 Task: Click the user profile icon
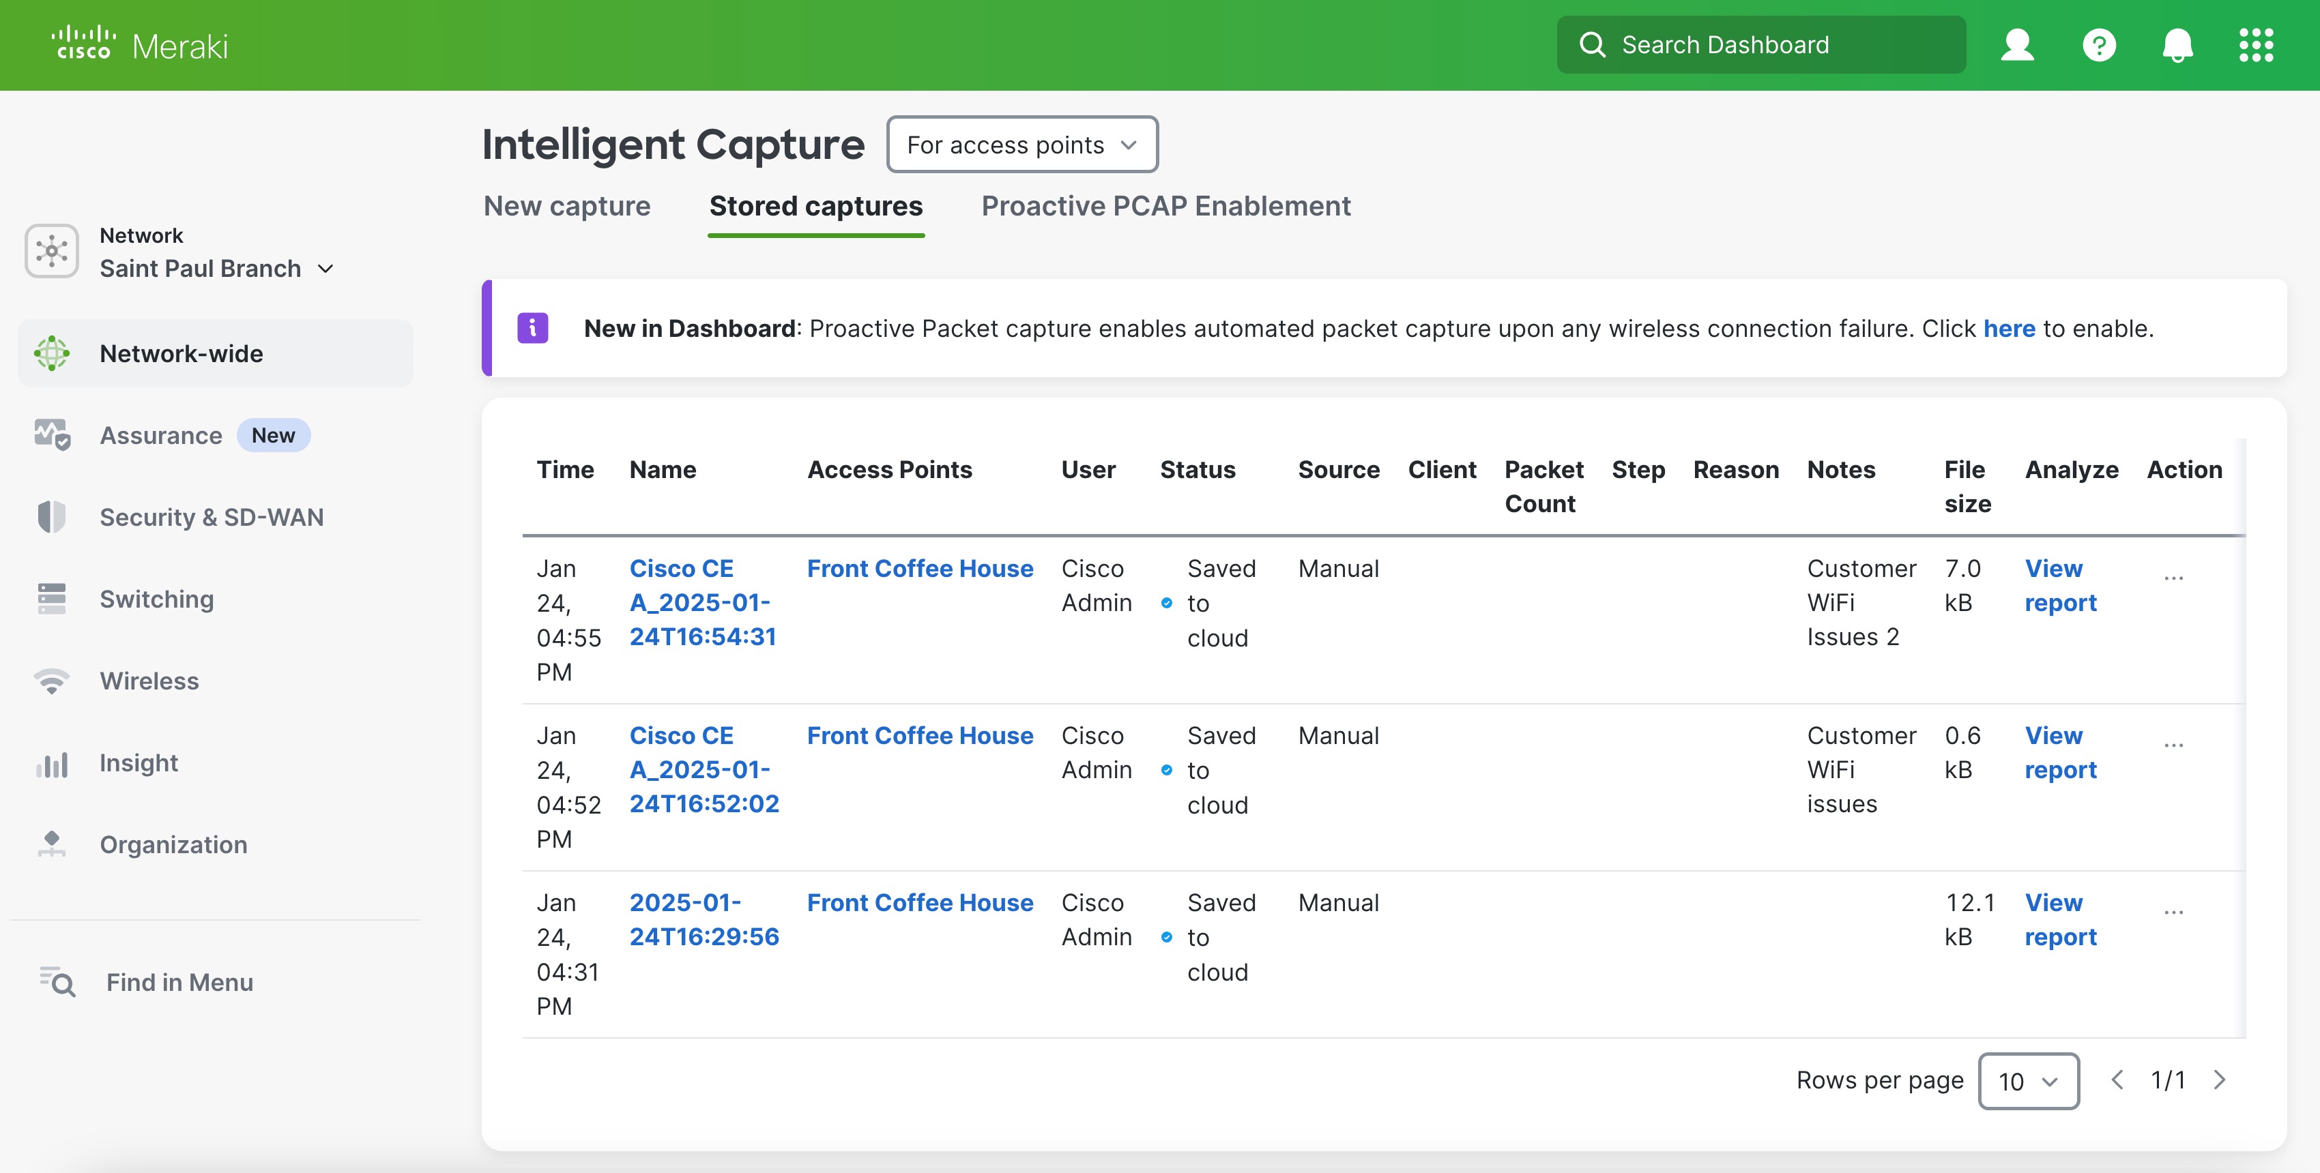(x=2018, y=44)
